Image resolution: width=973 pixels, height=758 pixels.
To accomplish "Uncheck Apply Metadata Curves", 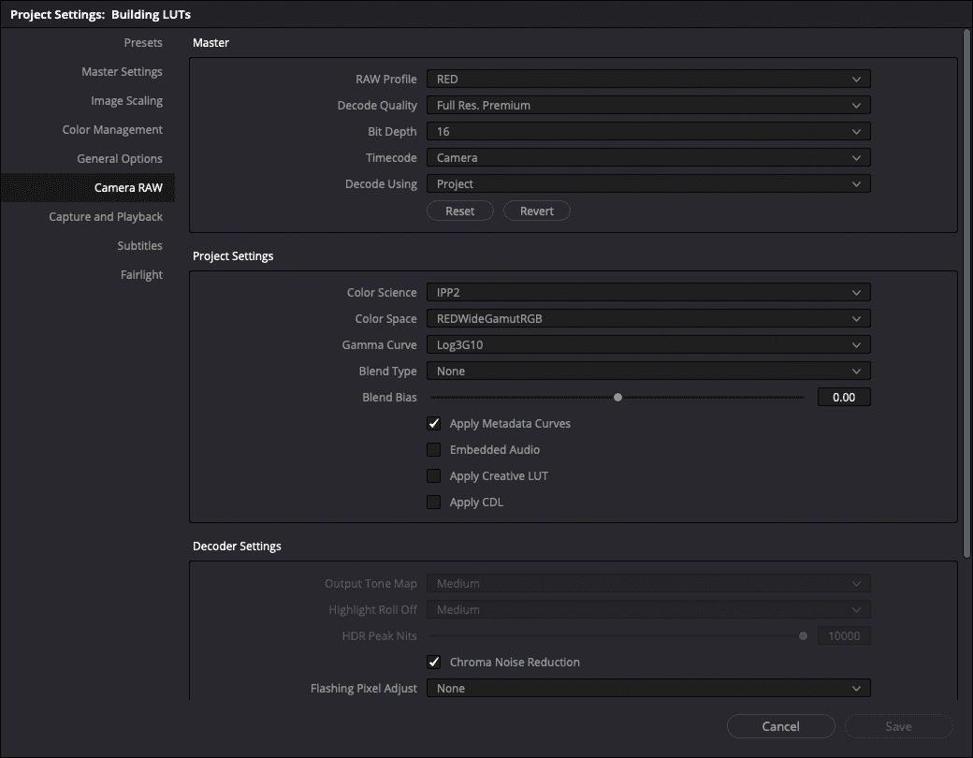I will 433,423.
